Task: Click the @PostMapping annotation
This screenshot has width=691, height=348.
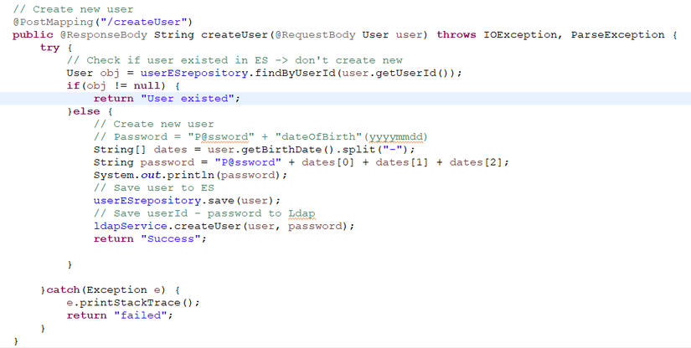Action: pos(53,22)
